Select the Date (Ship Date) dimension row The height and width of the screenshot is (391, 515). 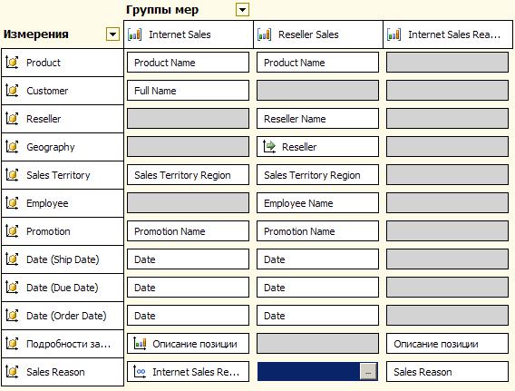63,259
